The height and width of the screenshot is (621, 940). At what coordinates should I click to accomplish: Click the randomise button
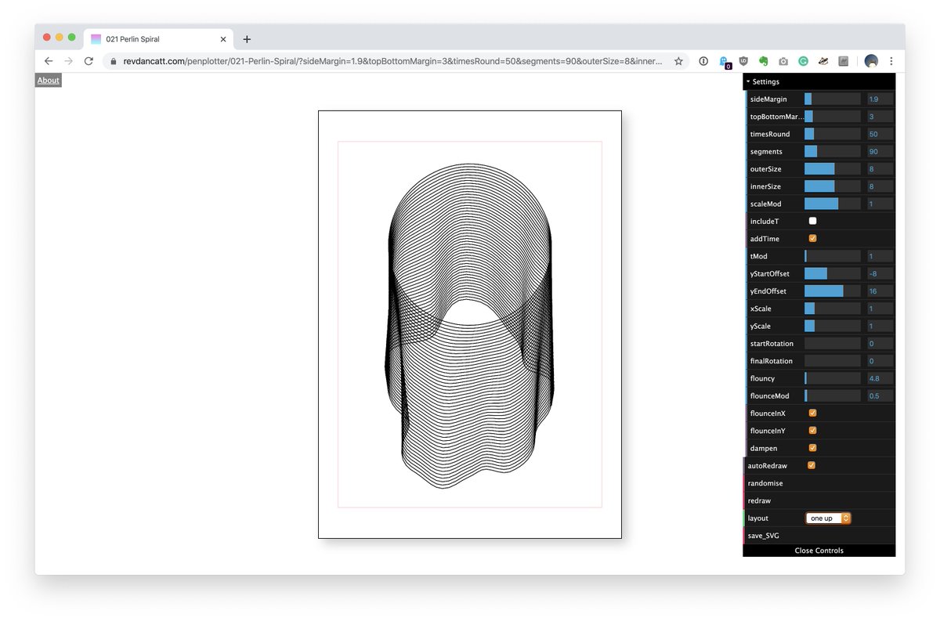(819, 483)
